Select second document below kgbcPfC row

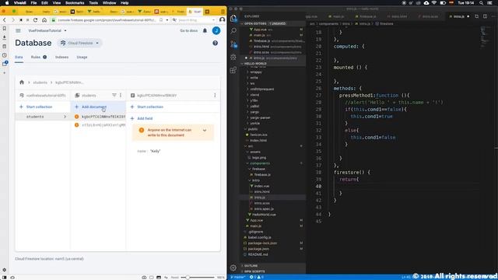[100, 125]
